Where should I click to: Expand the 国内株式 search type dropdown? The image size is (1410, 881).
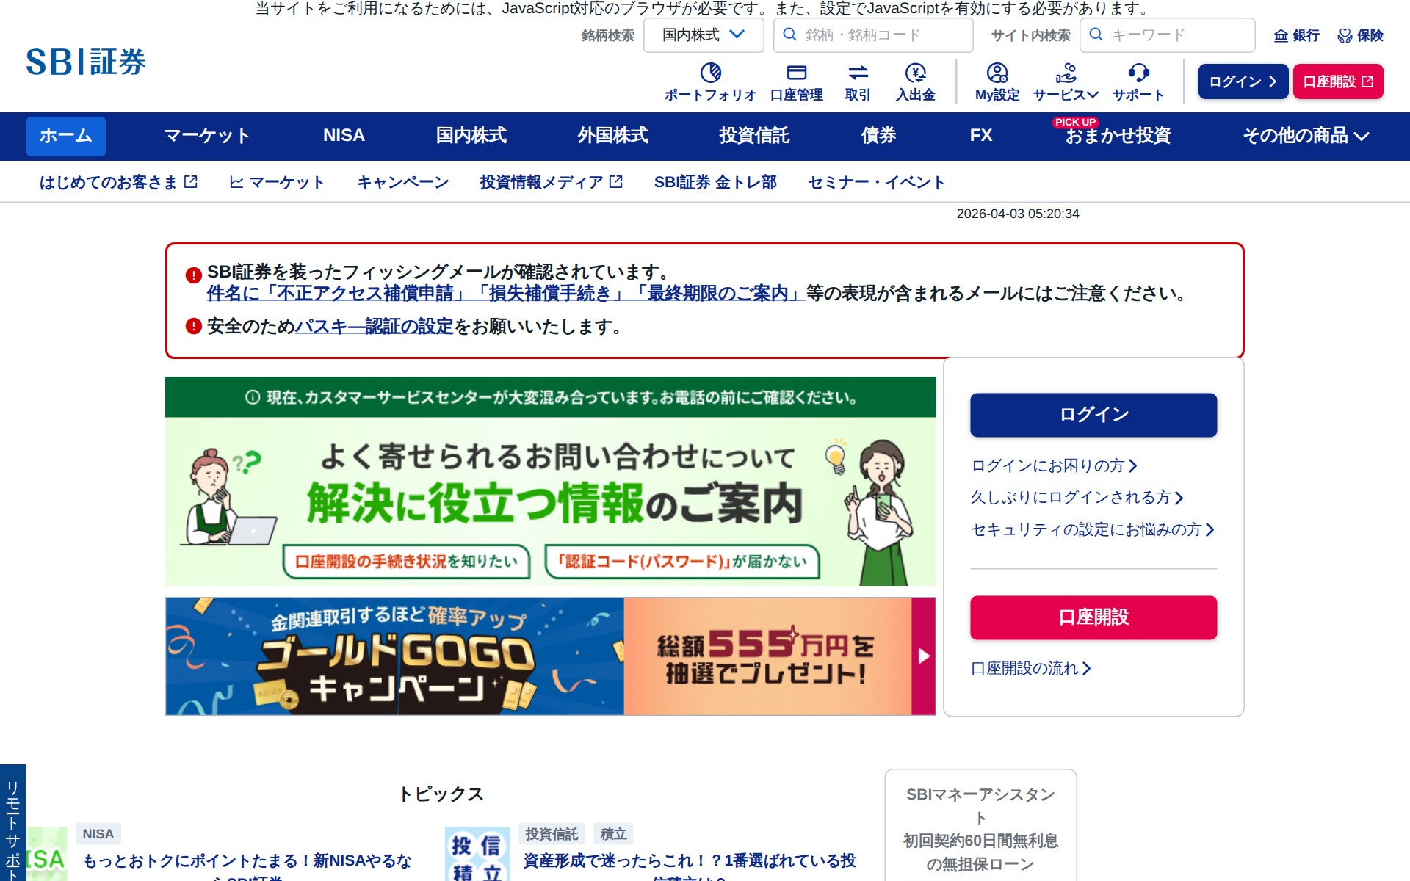click(703, 35)
